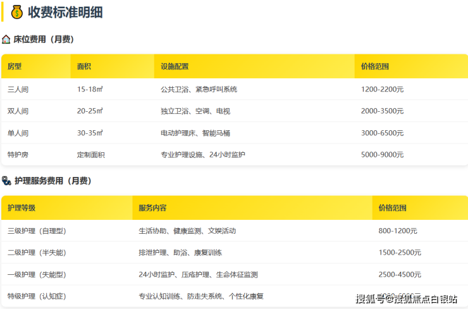Click the 面积 column header

point(84,66)
